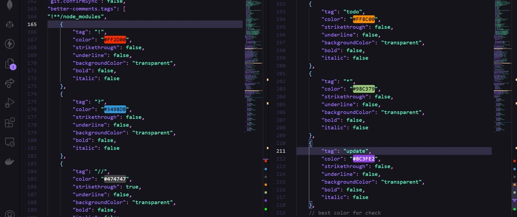Open Explorer files icon with badge
This screenshot has width=517, height=217.
click(x=9, y=64)
